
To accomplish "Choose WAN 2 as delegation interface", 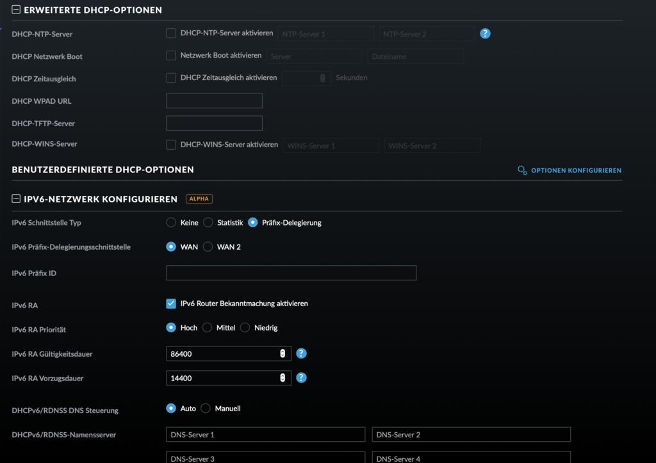I will (208, 247).
